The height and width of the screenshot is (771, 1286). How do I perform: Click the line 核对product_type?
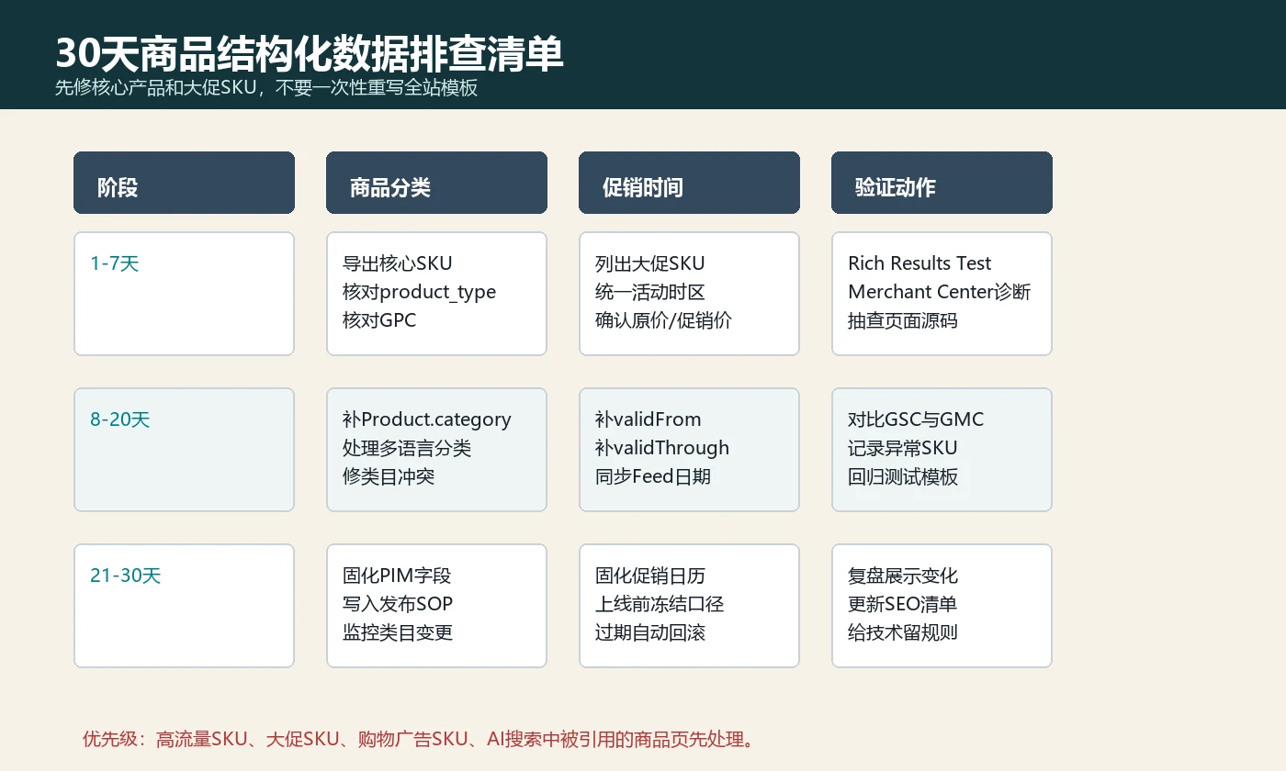[x=419, y=292]
